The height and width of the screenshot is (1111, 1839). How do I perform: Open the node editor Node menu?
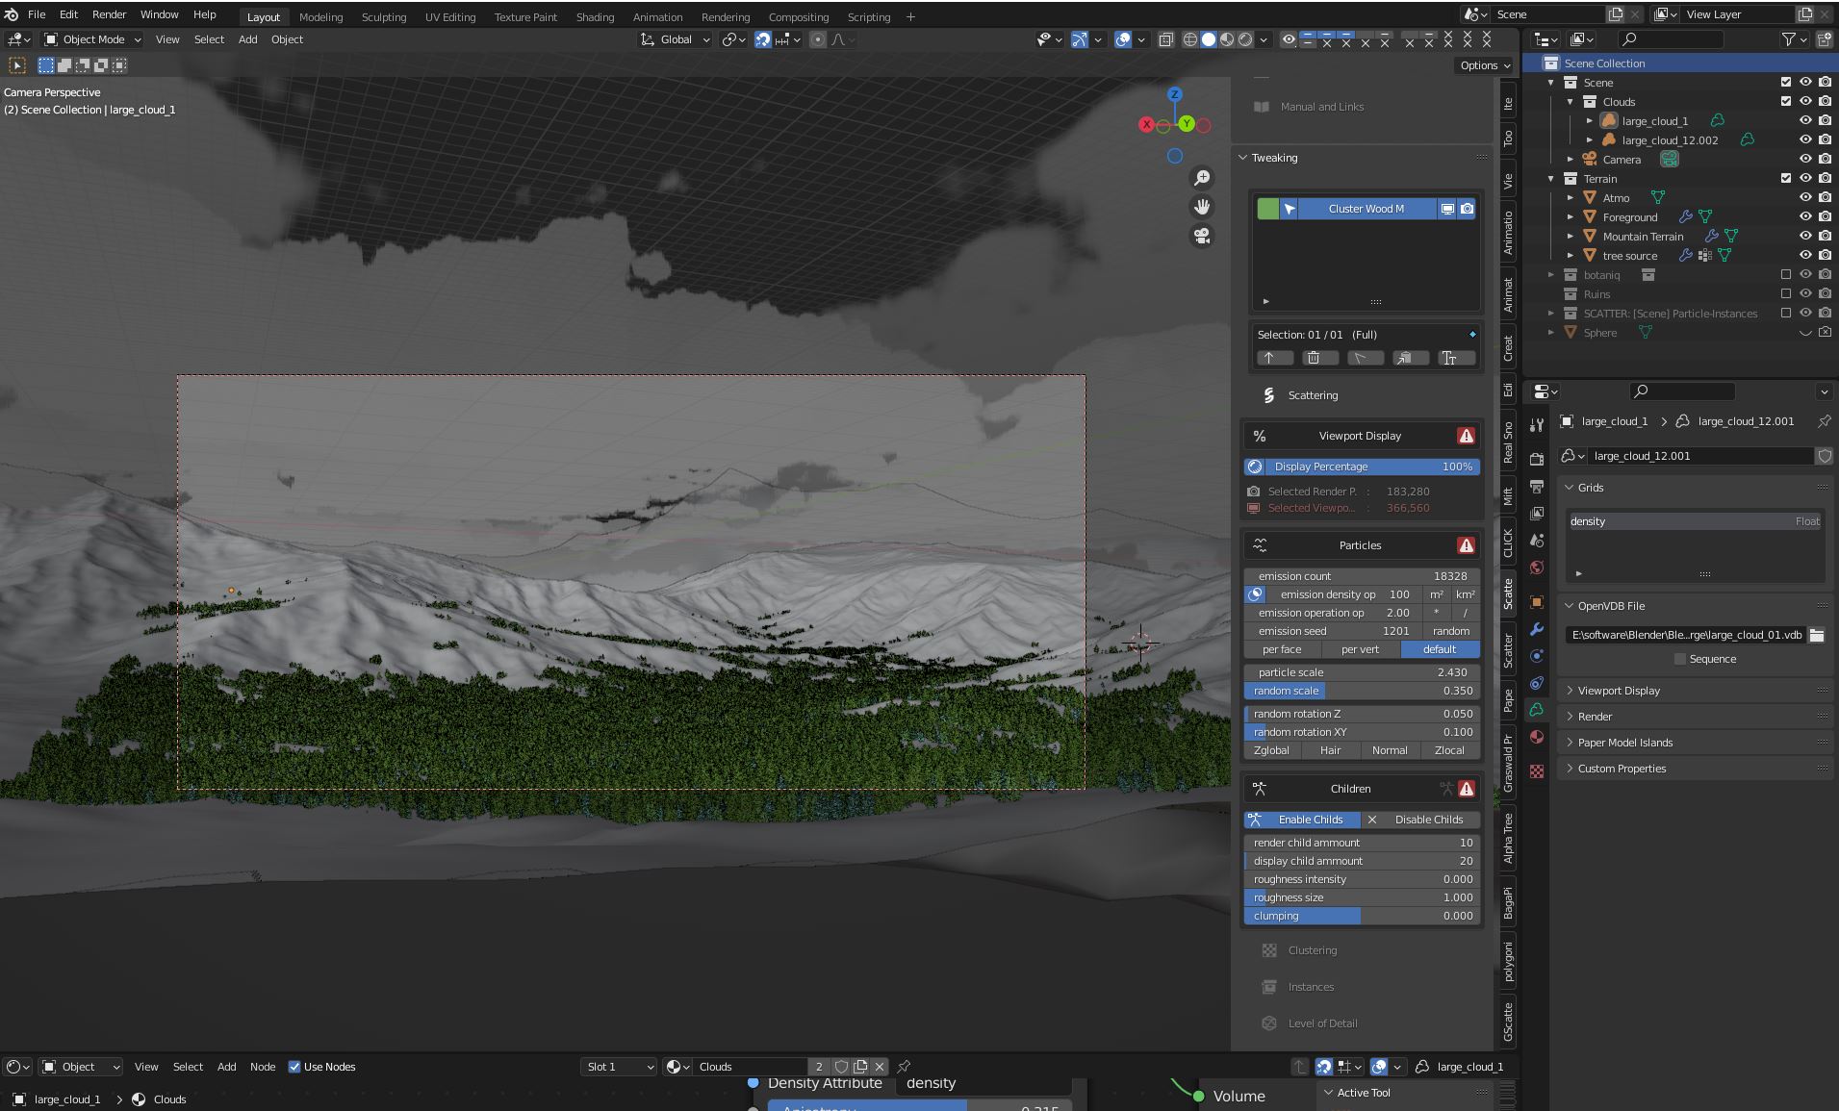tap(263, 1067)
